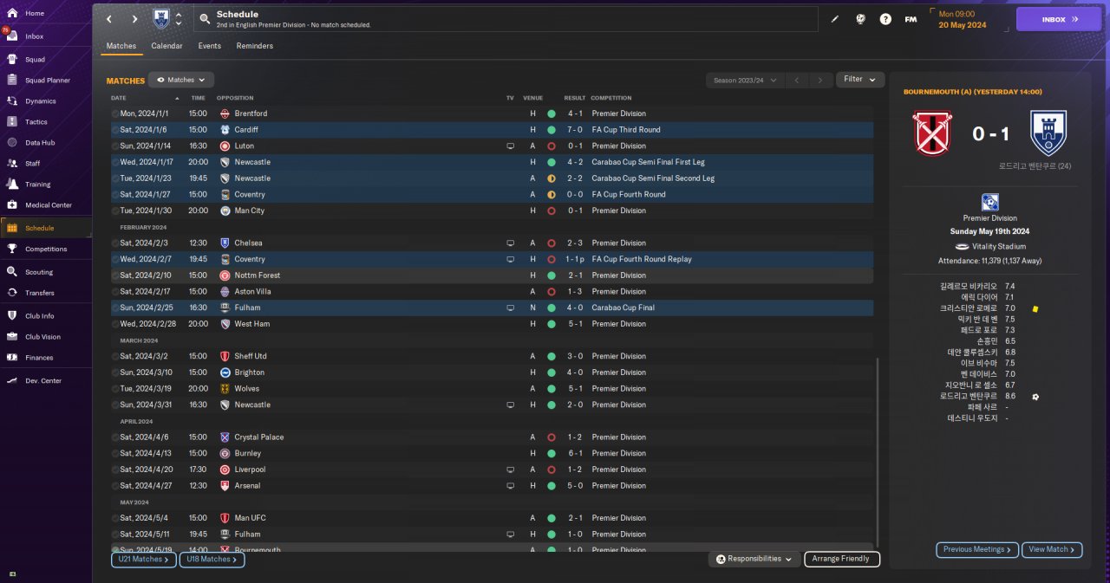Image resolution: width=1110 pixels, height=583 pixels.
Task: Toggle the selection circle on Sheff Utd row
Action: (x=115, y=356)
